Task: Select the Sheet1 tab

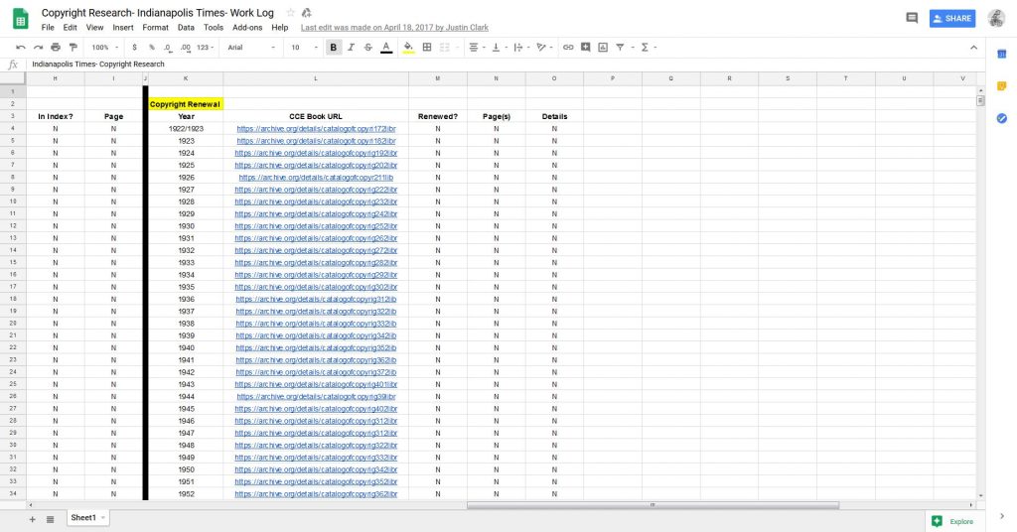Action: 87,518
